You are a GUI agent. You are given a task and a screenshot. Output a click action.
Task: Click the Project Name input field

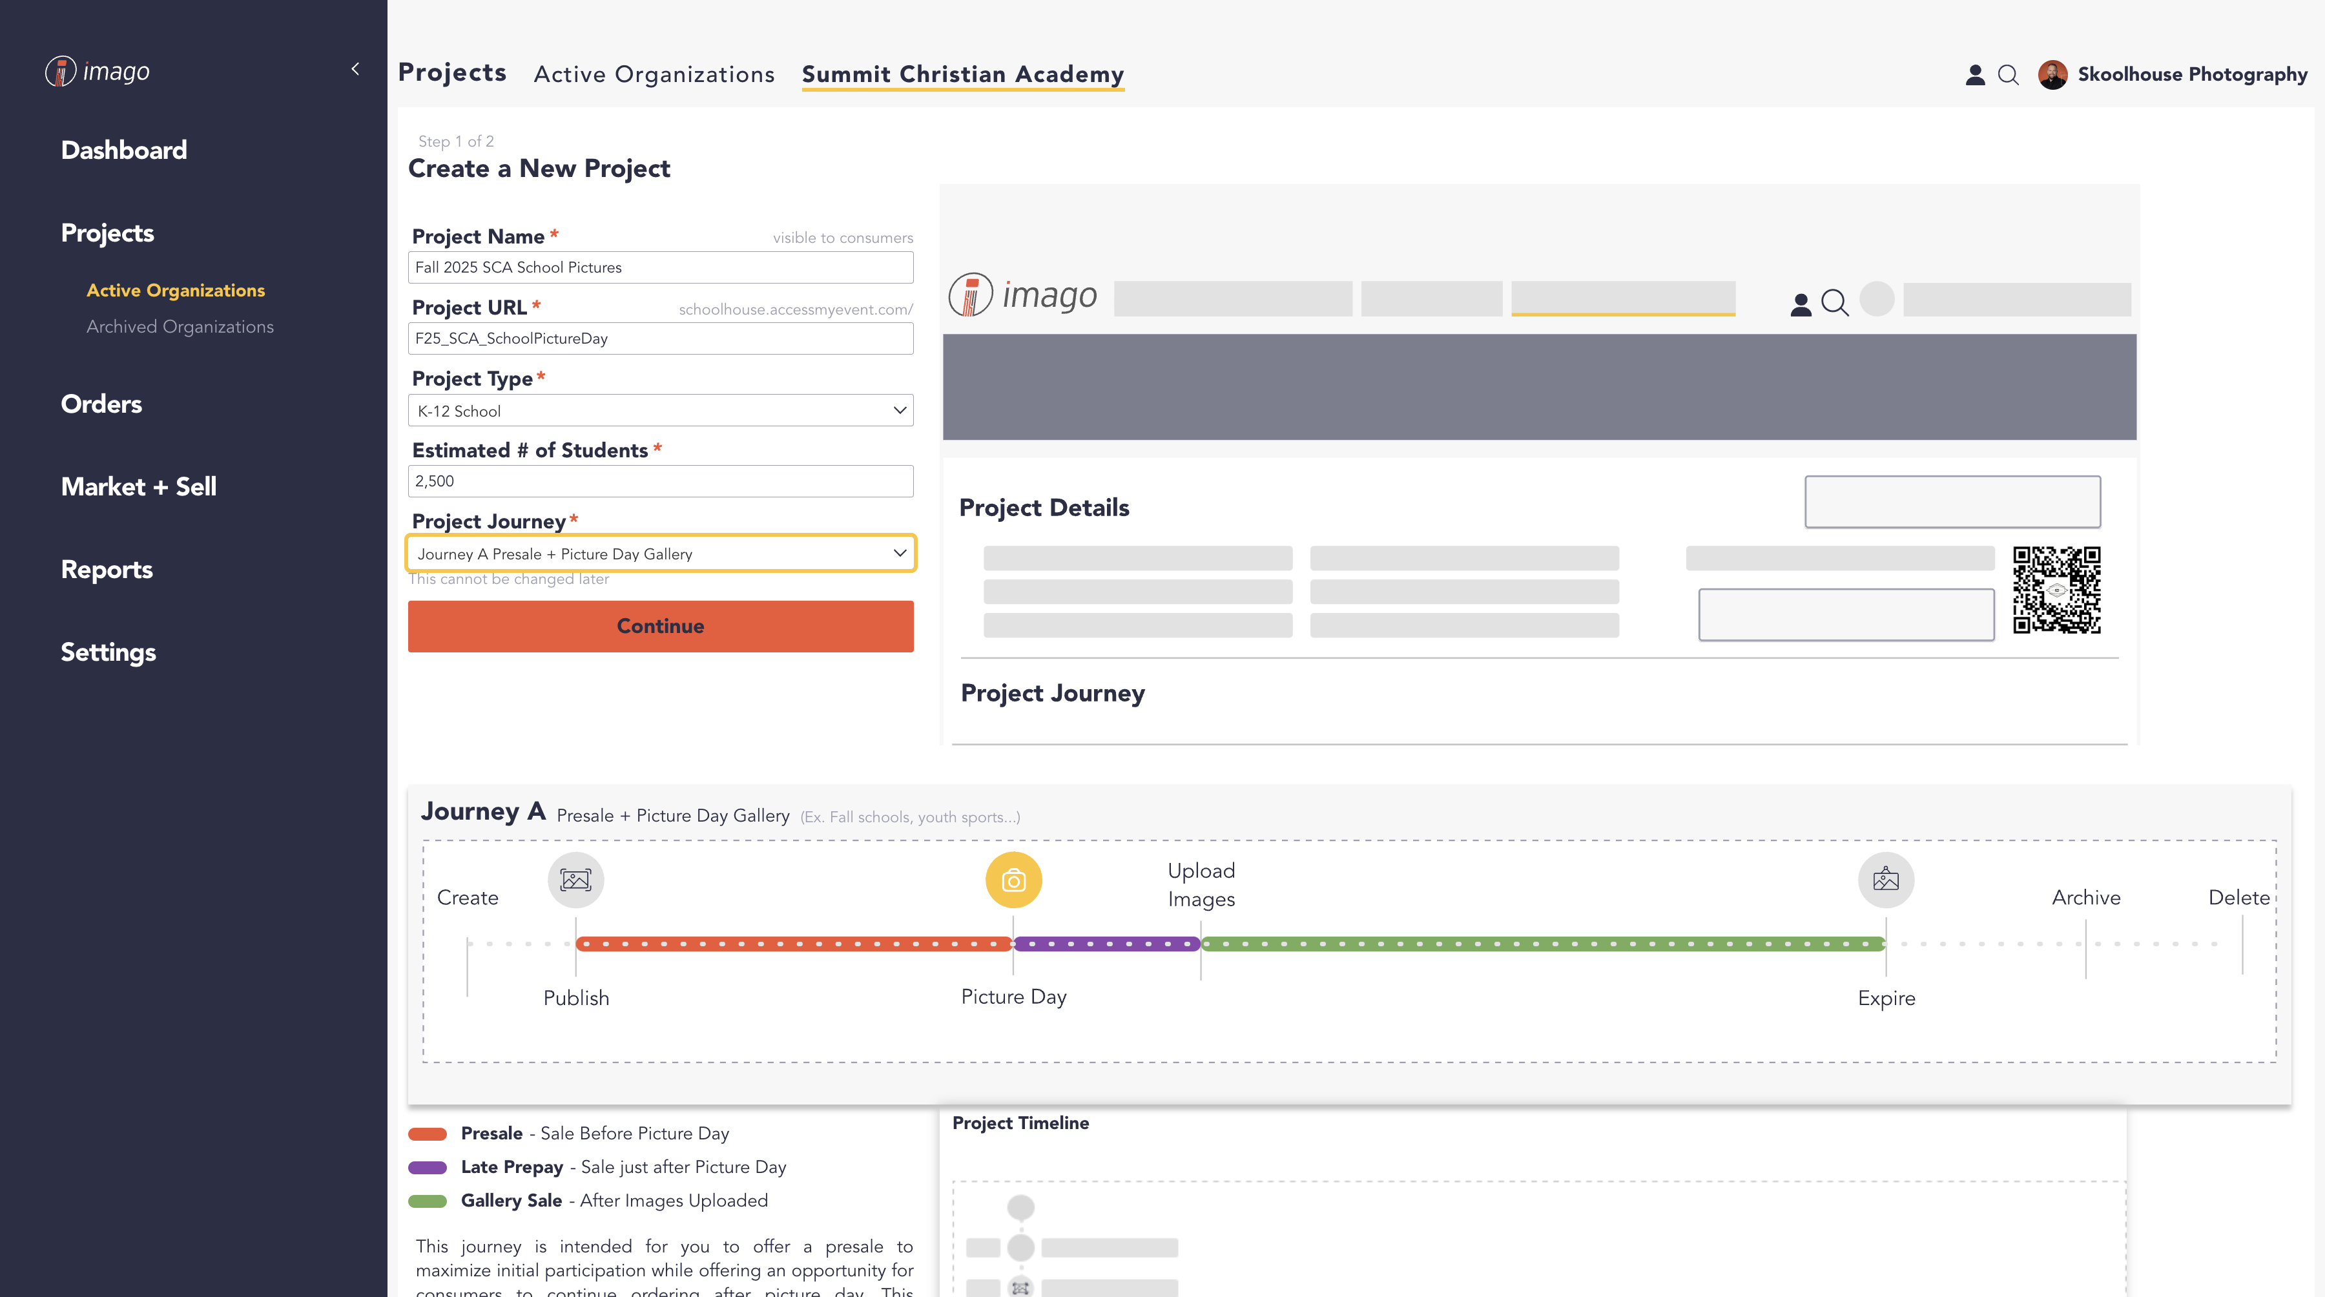click(x=661, y=267)
